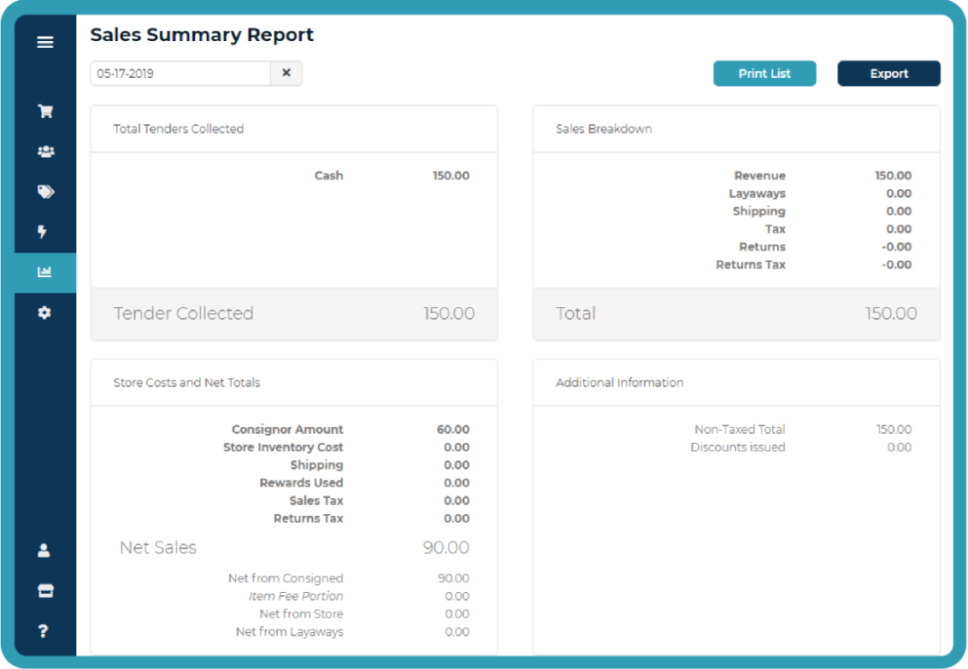Image resolution: width=968 pixels, height=669 pixels.
Task: Click the price tags inventory icon
Action: coord(45,192)
